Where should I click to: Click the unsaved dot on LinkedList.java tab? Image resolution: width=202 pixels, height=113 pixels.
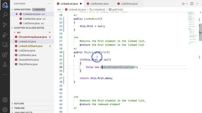click(x=81, y=4)
